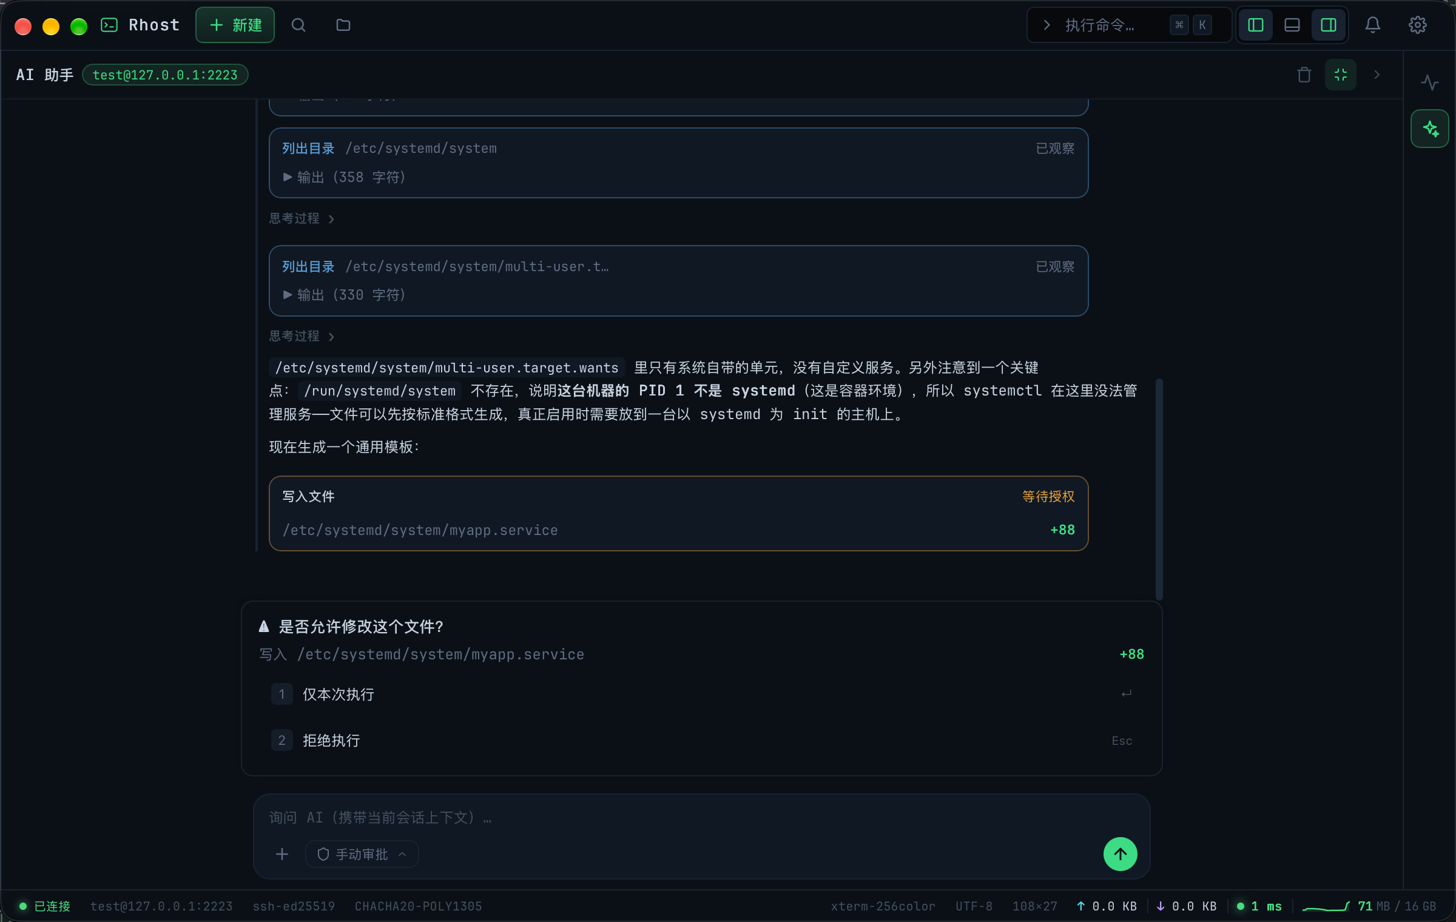1456x922 pixels.
Task: Expand 输出 (330 字符) output
Action: (x=344, y=295)
